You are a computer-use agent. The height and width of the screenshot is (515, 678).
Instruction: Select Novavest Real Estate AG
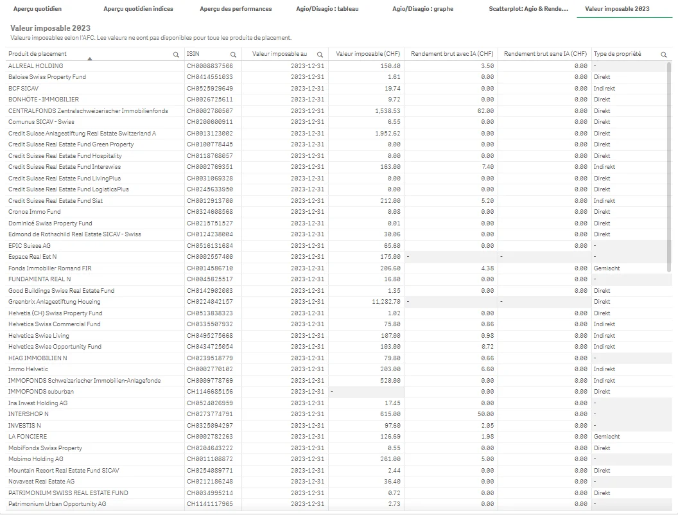[x=42, y=482]
